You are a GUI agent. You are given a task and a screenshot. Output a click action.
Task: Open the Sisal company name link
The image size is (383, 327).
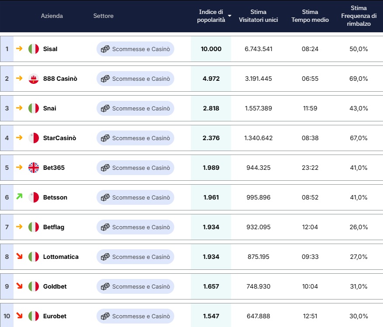[x=50, y=49]
